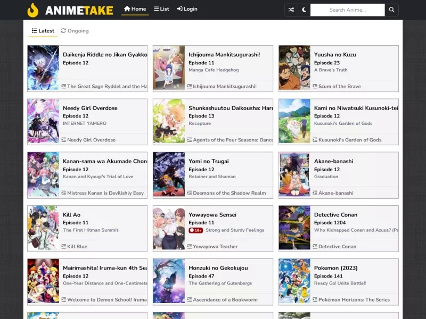Open Yuusha no Kuzu poster thumbnail

(294, 68)
